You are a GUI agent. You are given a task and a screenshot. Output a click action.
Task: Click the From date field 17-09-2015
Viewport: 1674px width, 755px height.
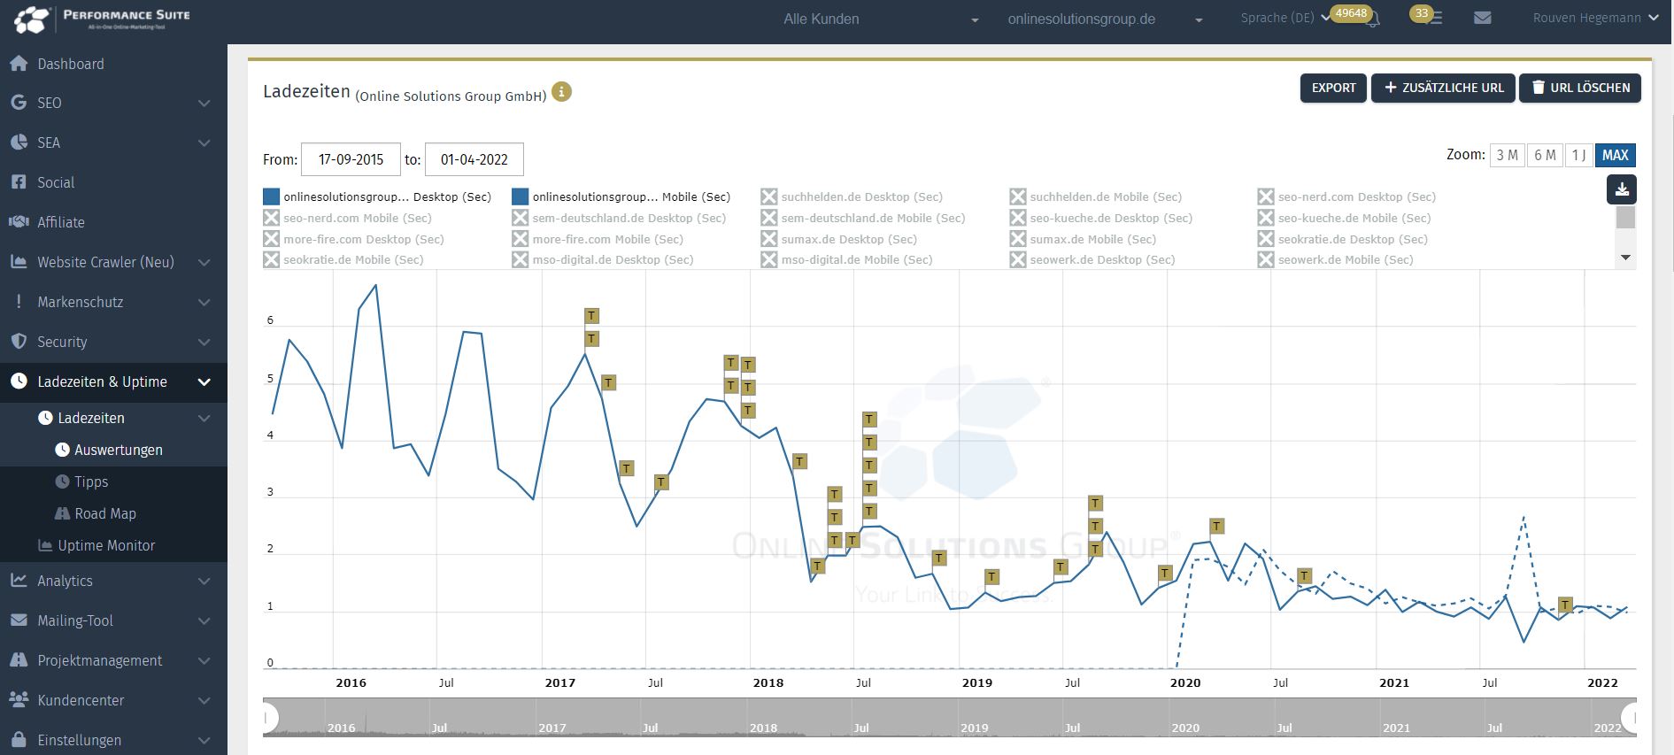coord(351,159)
